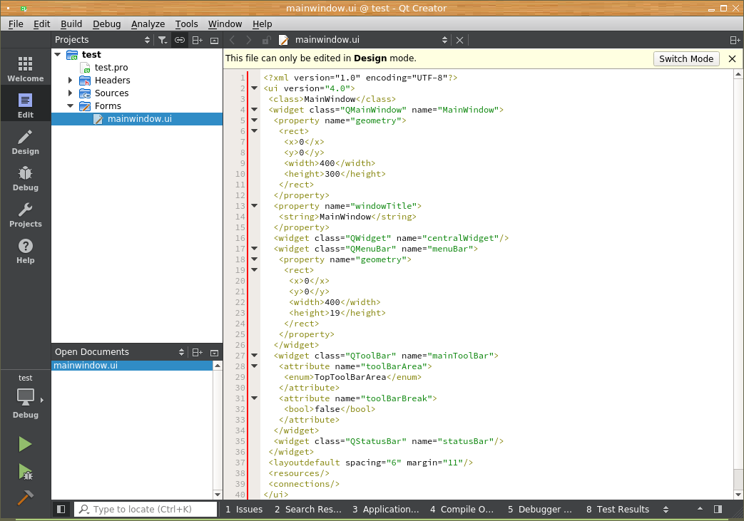Expand the Sources folder
This screenshot has width=744, height=521.
(70, 93)
